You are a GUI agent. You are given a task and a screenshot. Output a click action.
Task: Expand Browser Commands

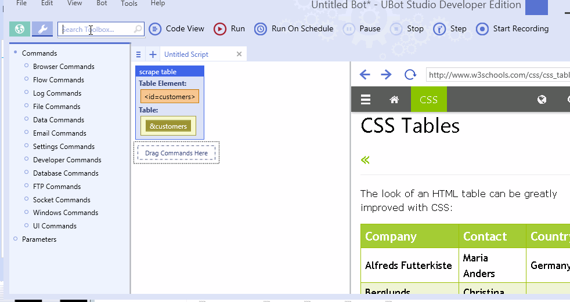(x=26, y=66)
